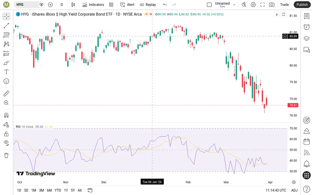
Task: Toggle ADJ adjusted data
Action: [294, 190]
